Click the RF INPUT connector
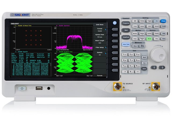Screen dimensions: 172x129 coord(156,87)
